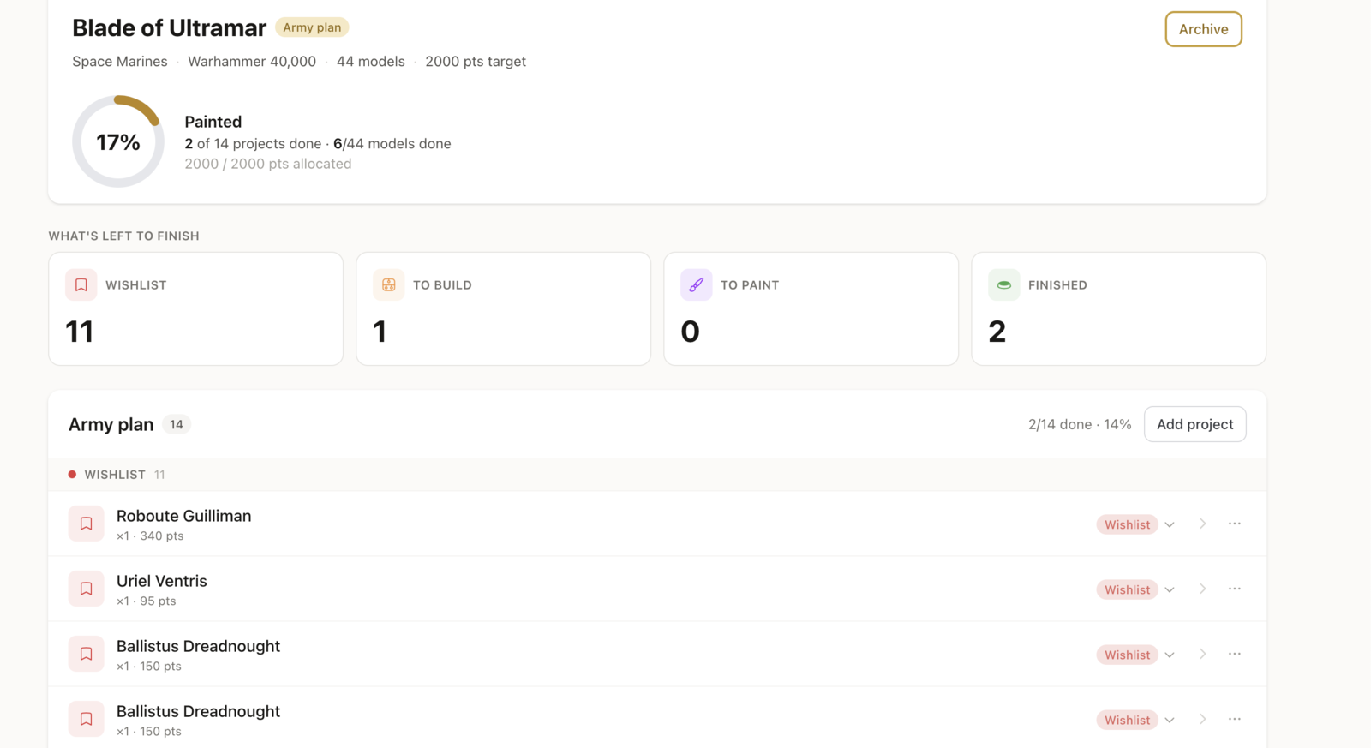Click the bookmark icon for the last Ballistus Dreadnought row
Screen dimensions: 1371x748
[x=87, y=719]
